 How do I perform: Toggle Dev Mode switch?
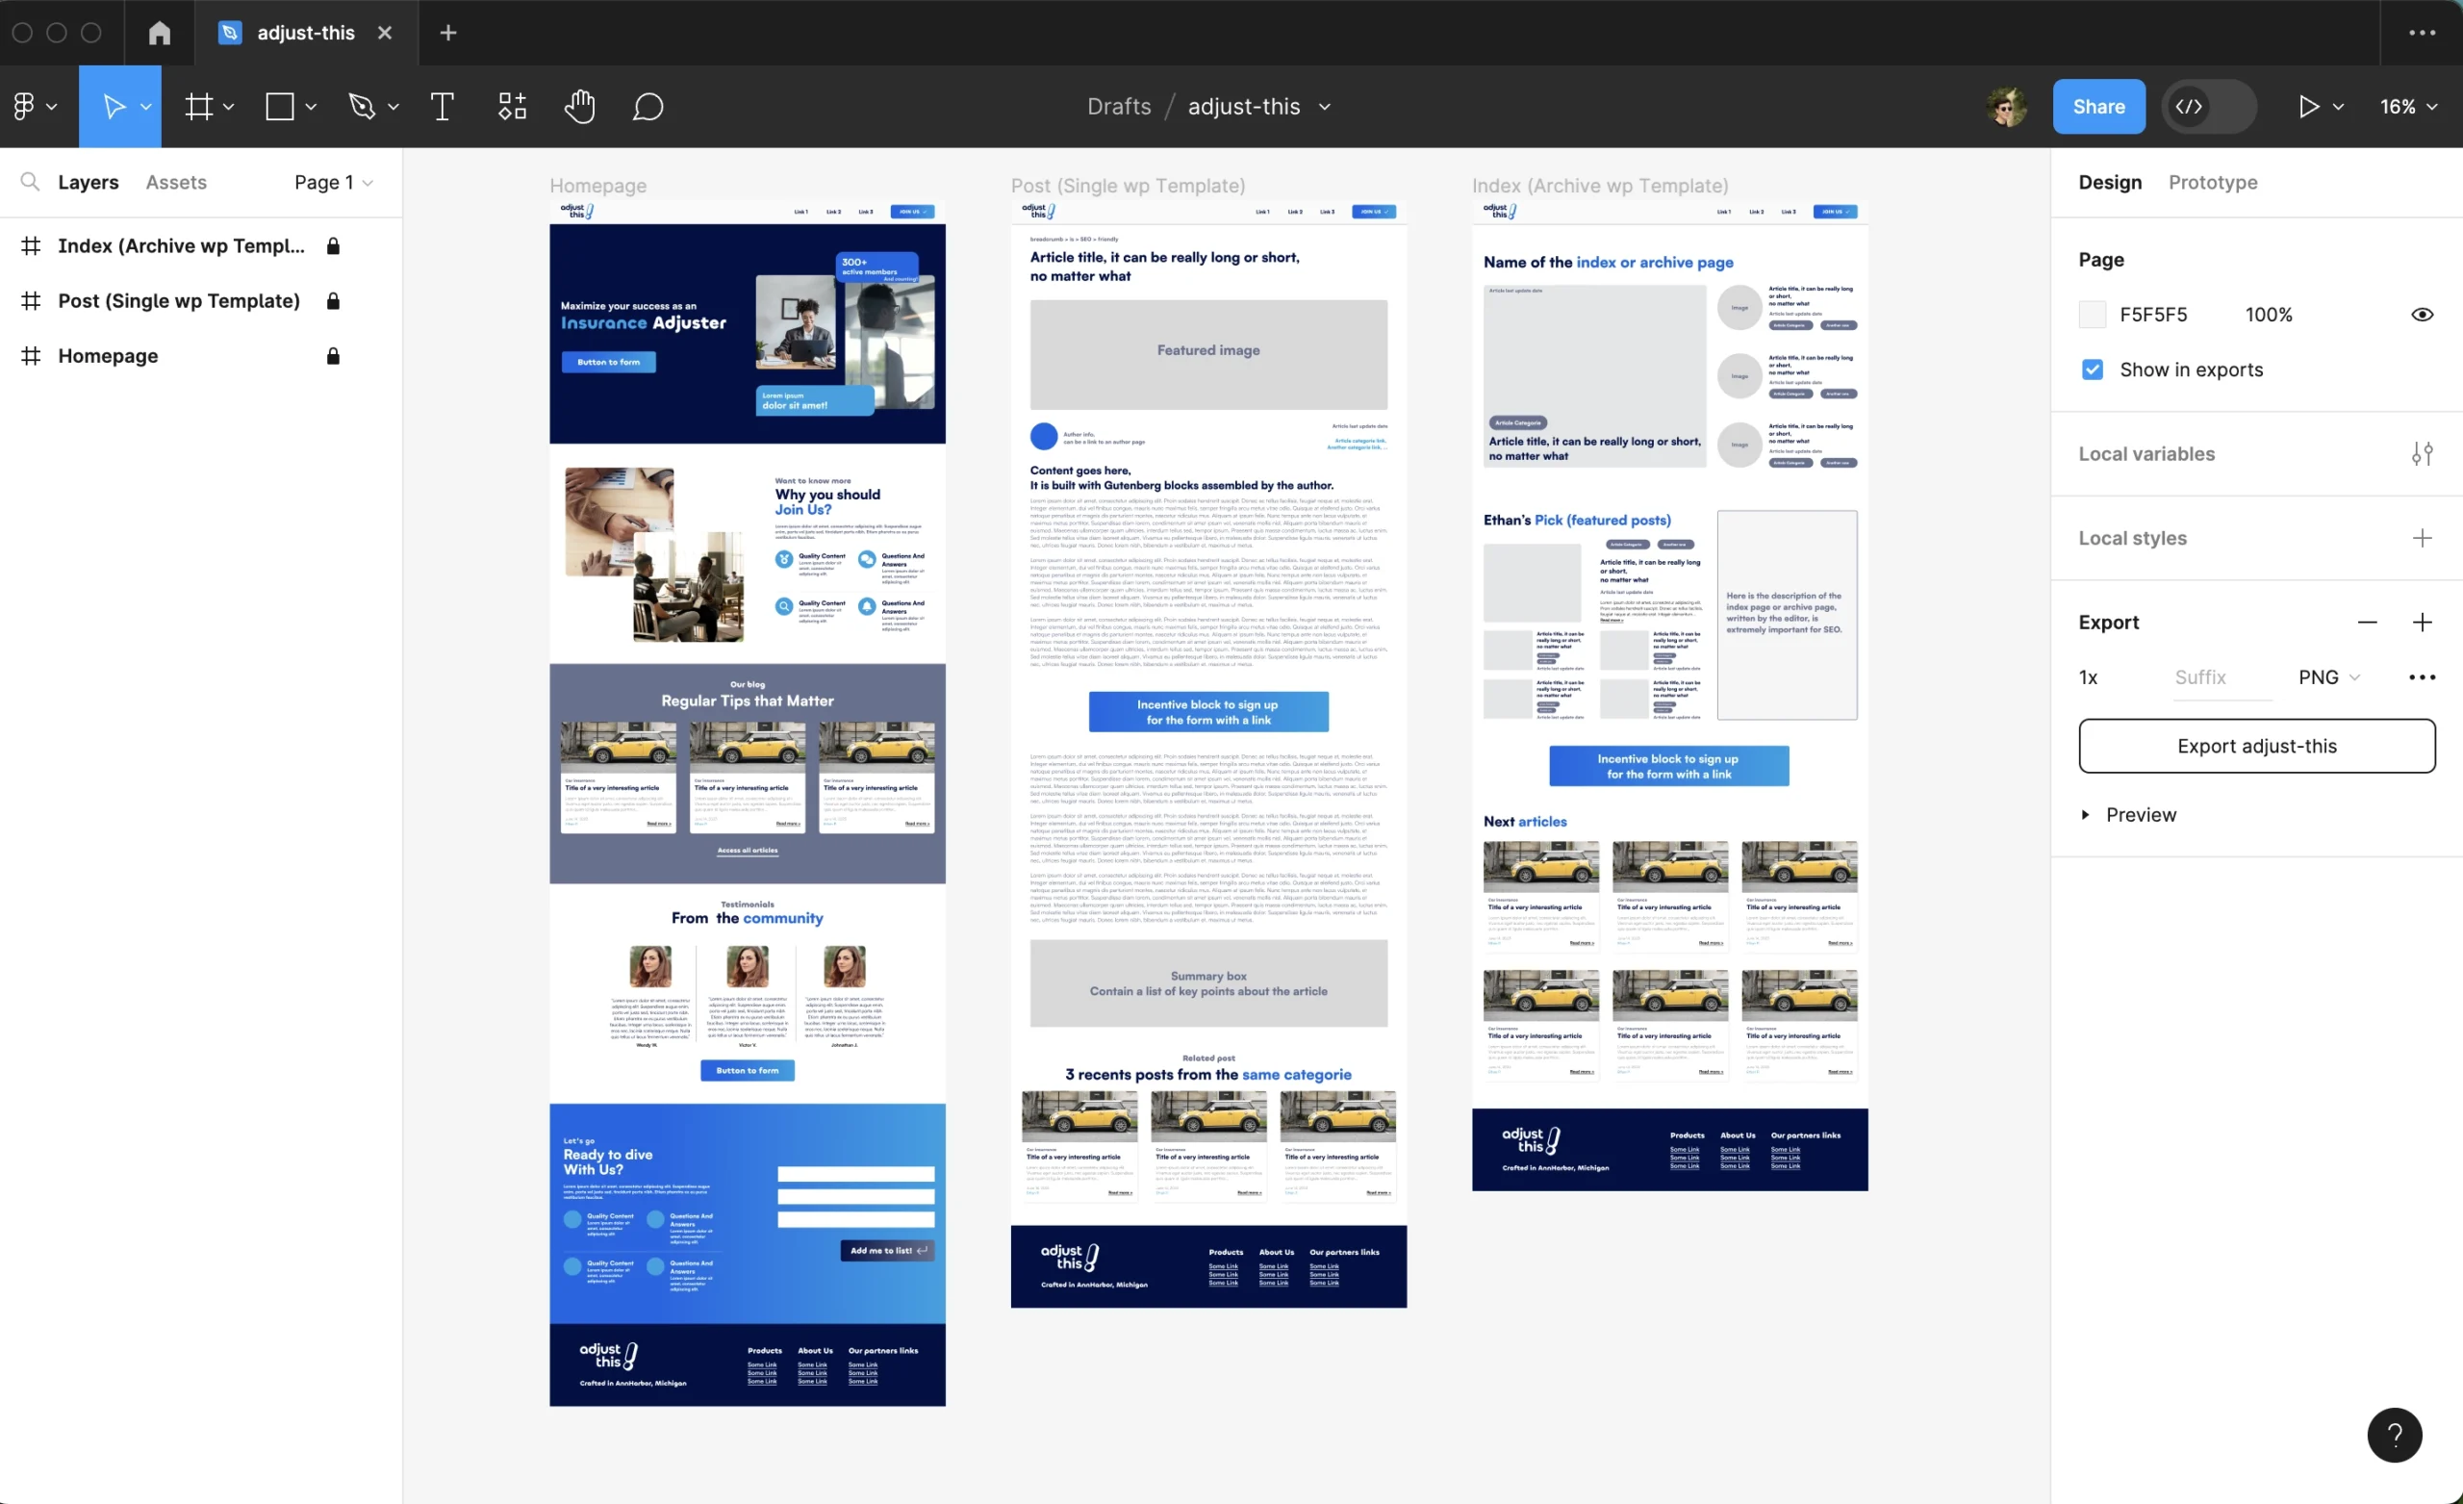(2207, 107)
